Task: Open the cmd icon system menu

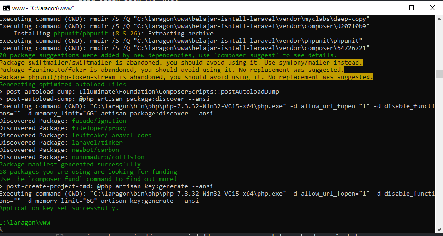Action: click(6, 8)
